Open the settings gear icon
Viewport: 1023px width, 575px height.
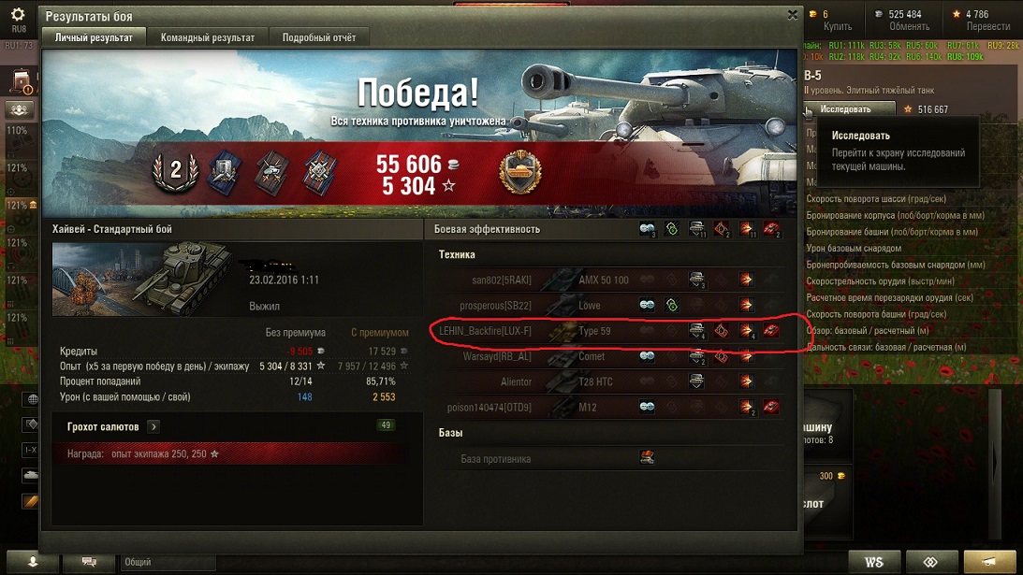coord(18,14)
